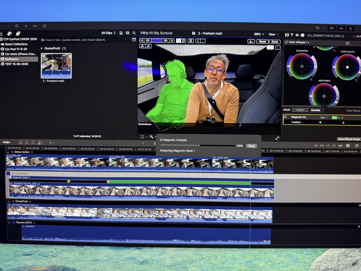
Task: Toggle viewer full screen arrows icon
Action: tap(277, 138)
